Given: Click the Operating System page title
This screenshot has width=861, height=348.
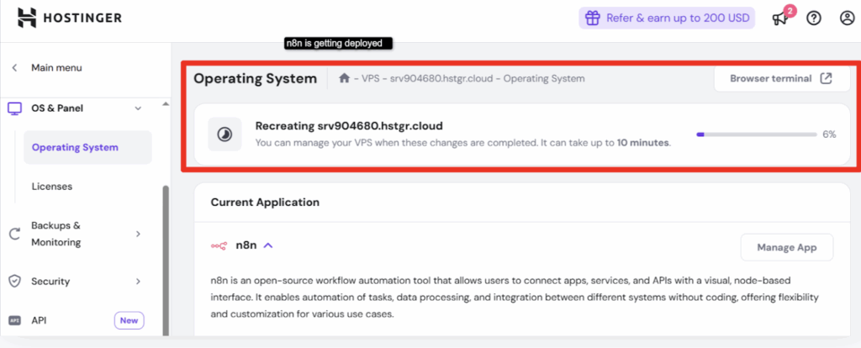Looking at the screenshot, I should click(x=256, y=78).
